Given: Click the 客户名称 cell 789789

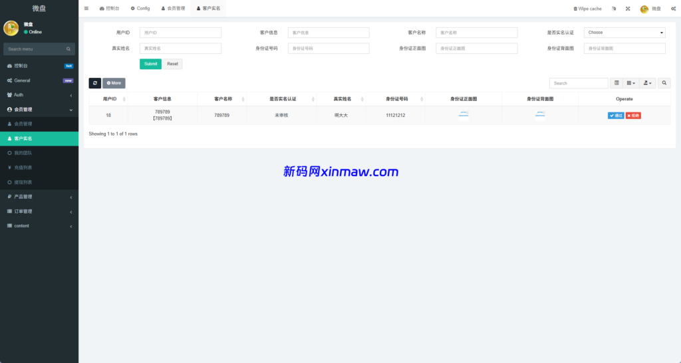Looking at the screenshot, I should click(x=221, y=116).
